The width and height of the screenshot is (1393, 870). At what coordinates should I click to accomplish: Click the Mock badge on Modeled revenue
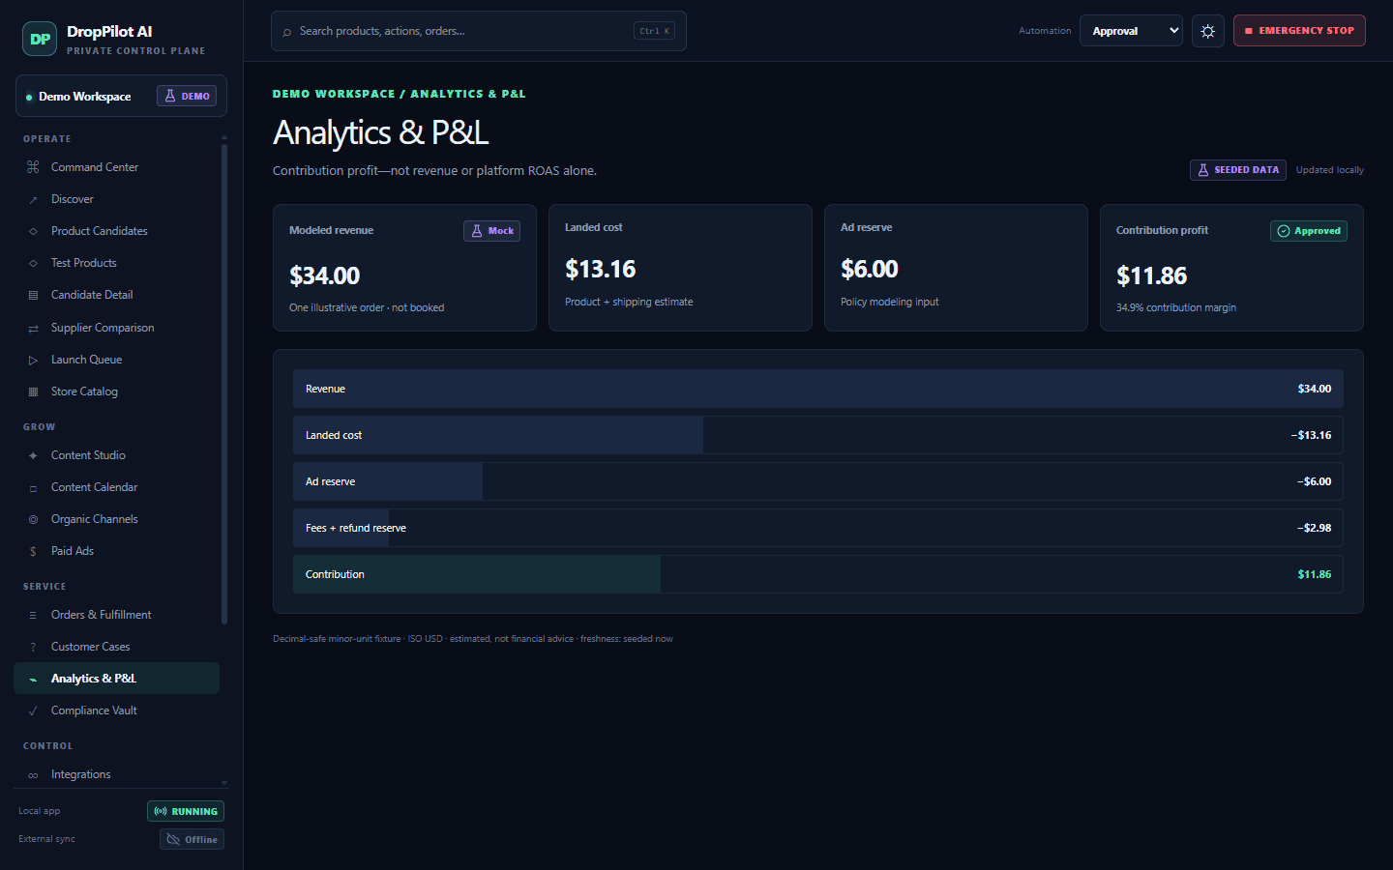491,231
